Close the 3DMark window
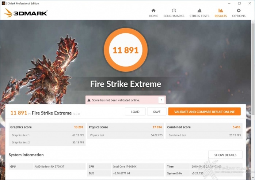The width and height of the screenshot is (255, 180). tap(250, 3)
